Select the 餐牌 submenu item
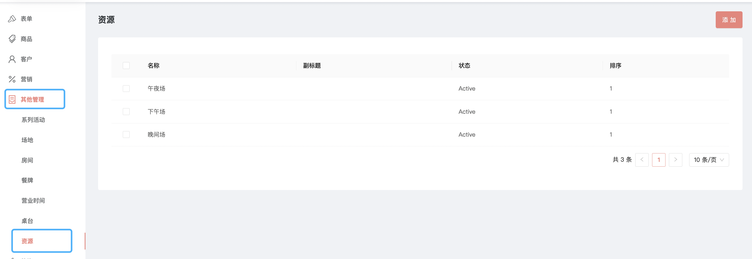The image size is (752, 259). (x=27, y=180)
